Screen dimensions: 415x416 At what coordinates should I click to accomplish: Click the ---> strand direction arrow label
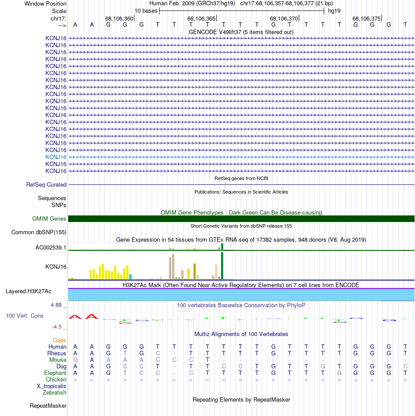pyautogui.click(x=62, y=25)
